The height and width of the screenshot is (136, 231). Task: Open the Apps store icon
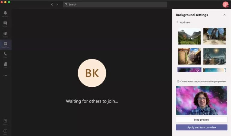coord(5,122)
